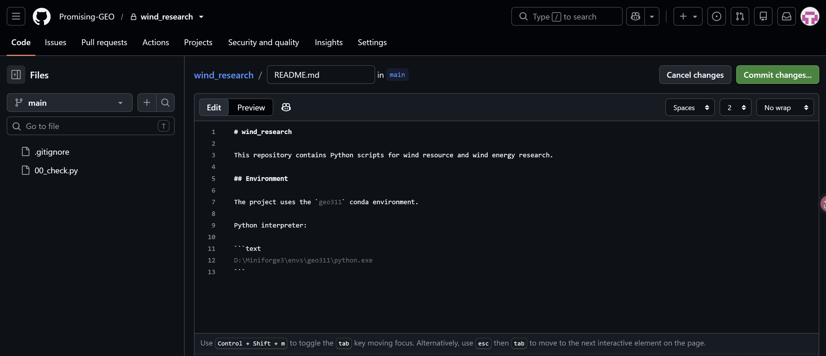The width and height of the screenshot is (826, 356).
Task: Open the notifications inbox icon
Action: (x=787, y=16)
